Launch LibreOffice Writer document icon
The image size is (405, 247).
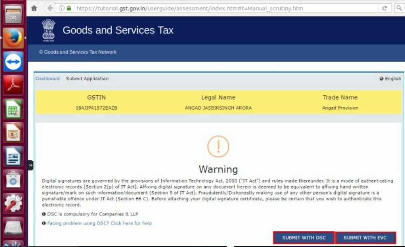coord(13,156)
